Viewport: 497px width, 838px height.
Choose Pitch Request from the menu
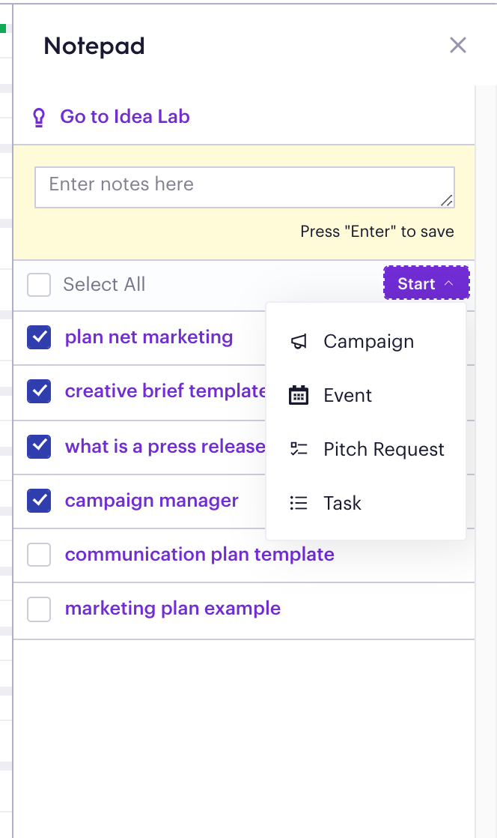click(366, 449)
